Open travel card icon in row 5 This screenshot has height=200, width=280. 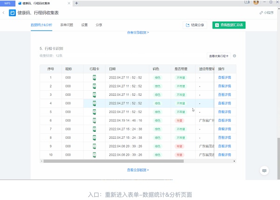tap(94, 112)
